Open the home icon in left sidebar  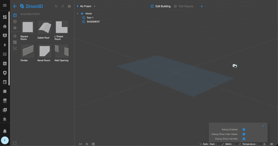pyautogui.click(x=5, y=26)
